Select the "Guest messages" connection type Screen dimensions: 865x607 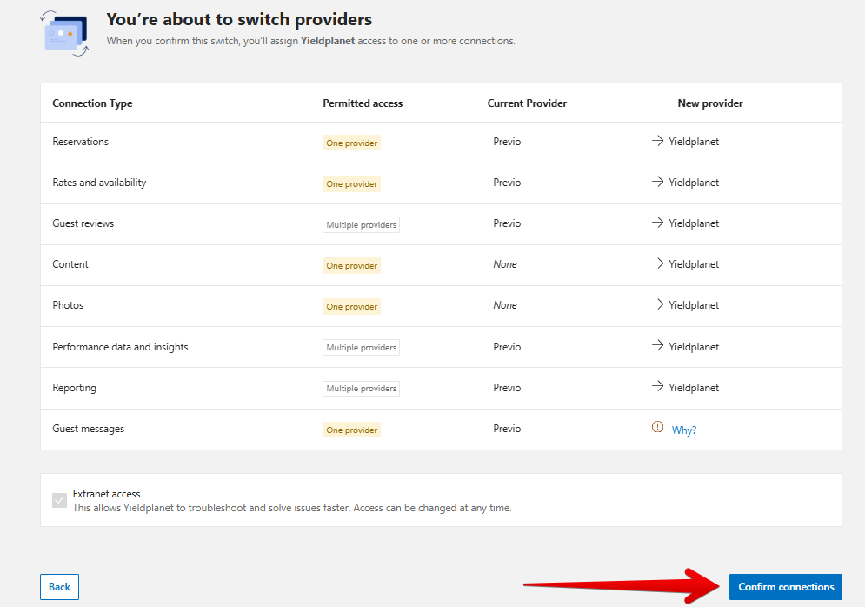[89, 429]
